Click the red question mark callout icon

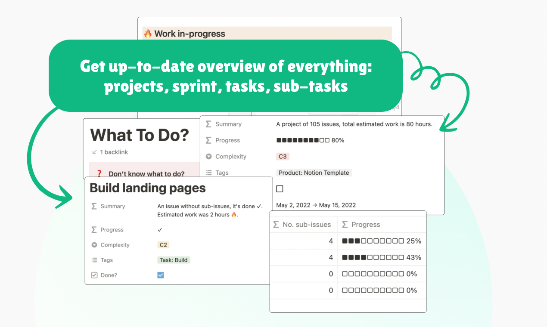tap(99, 174)
